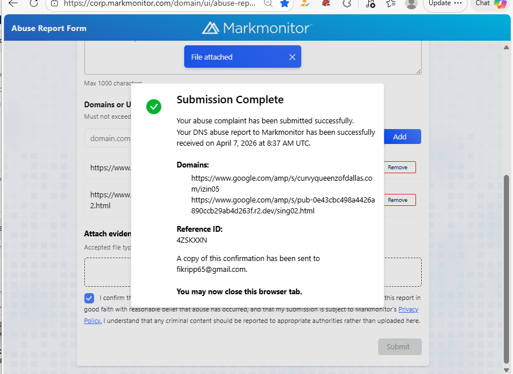Click the Markmonitor logo
The width and height of the screenshot is (513, 374).
coord(257,28)
